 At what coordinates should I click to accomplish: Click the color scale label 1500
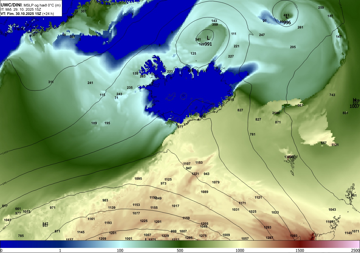(300, 250)
